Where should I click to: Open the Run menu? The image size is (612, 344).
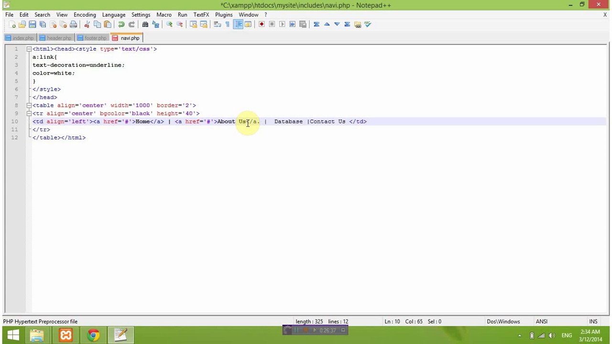[183, 15]
